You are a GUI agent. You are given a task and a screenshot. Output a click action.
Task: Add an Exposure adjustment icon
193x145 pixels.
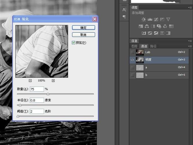coord(162,19)
